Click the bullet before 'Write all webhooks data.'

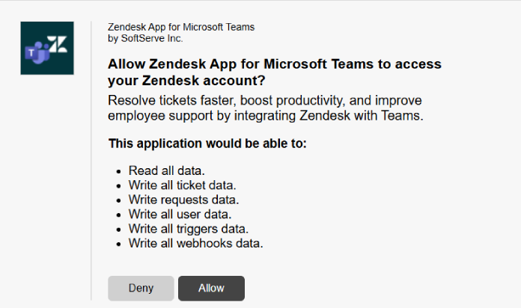coord(119,244)
